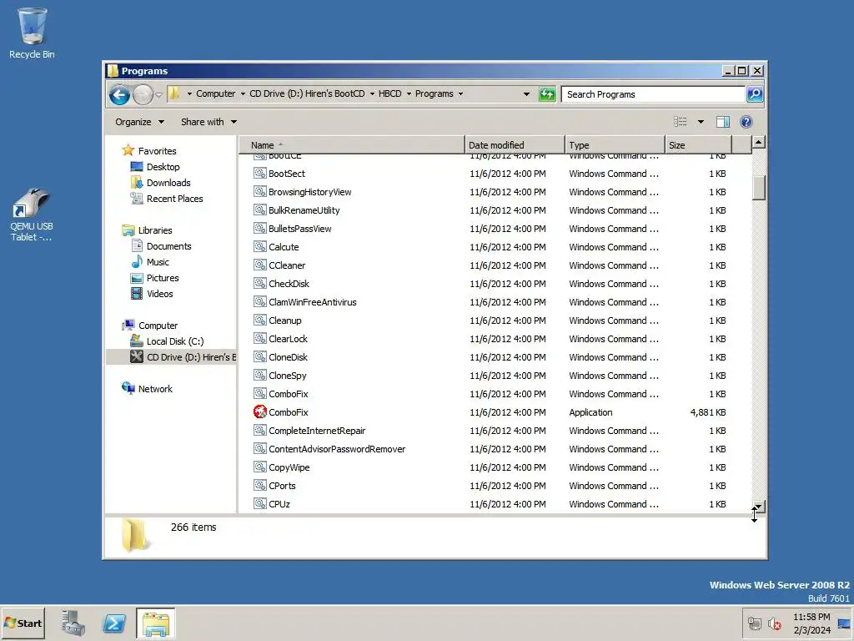This screenshot has height=641, width=854.
Task: Click the network status tray icon
Action: [x=754, y=623]
